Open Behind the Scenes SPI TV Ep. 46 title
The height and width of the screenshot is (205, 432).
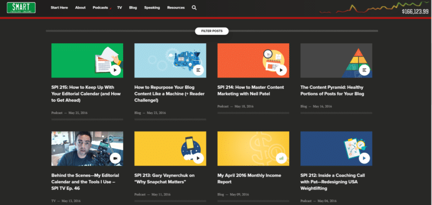coord(85,182)
